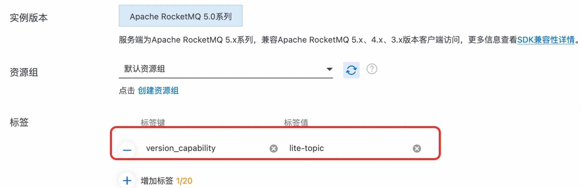Viewport: 581px width, 188px height.
Task: Click the 标签键 column header
Action: [x=153, y=122]
